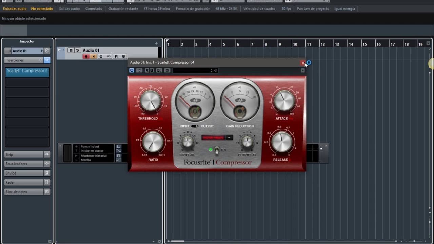Adjust the RATIO knob
Image resolution: width=434 pixels, height=244 pixels.
153,142
